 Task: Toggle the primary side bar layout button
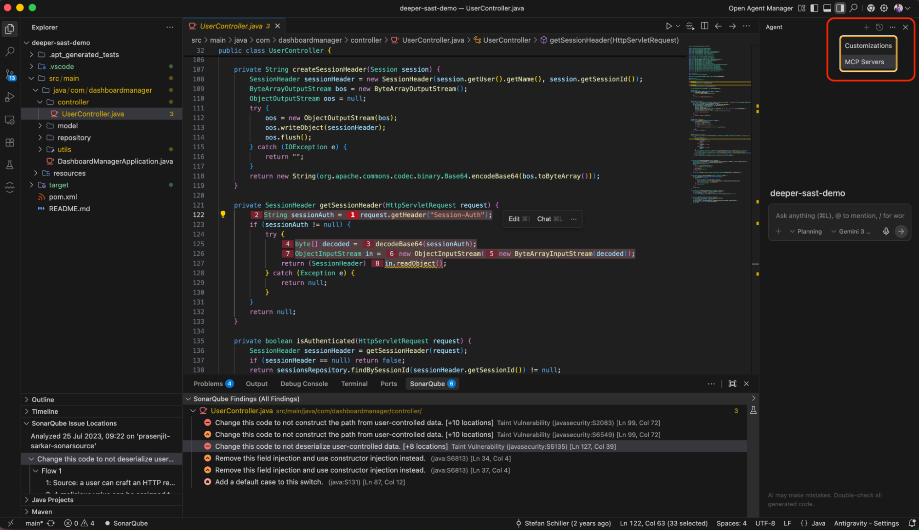point(814,8)
